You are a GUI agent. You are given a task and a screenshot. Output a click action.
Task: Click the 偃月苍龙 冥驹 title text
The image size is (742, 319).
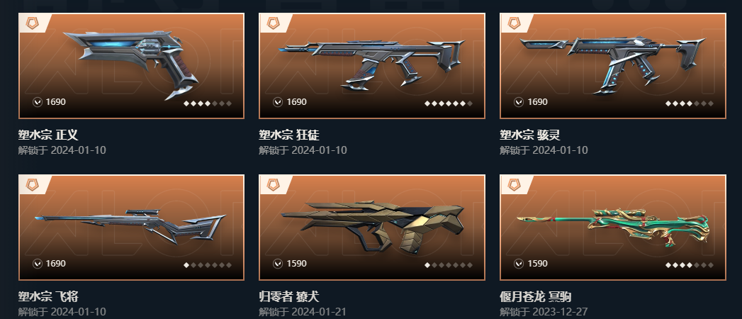point(535,297)
